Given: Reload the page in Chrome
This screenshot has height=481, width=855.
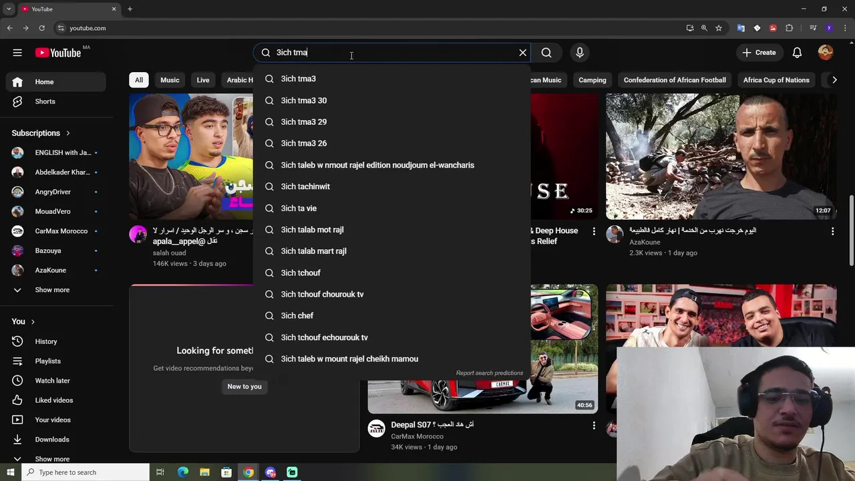Looking at the screenshot, I should (41, 28).
